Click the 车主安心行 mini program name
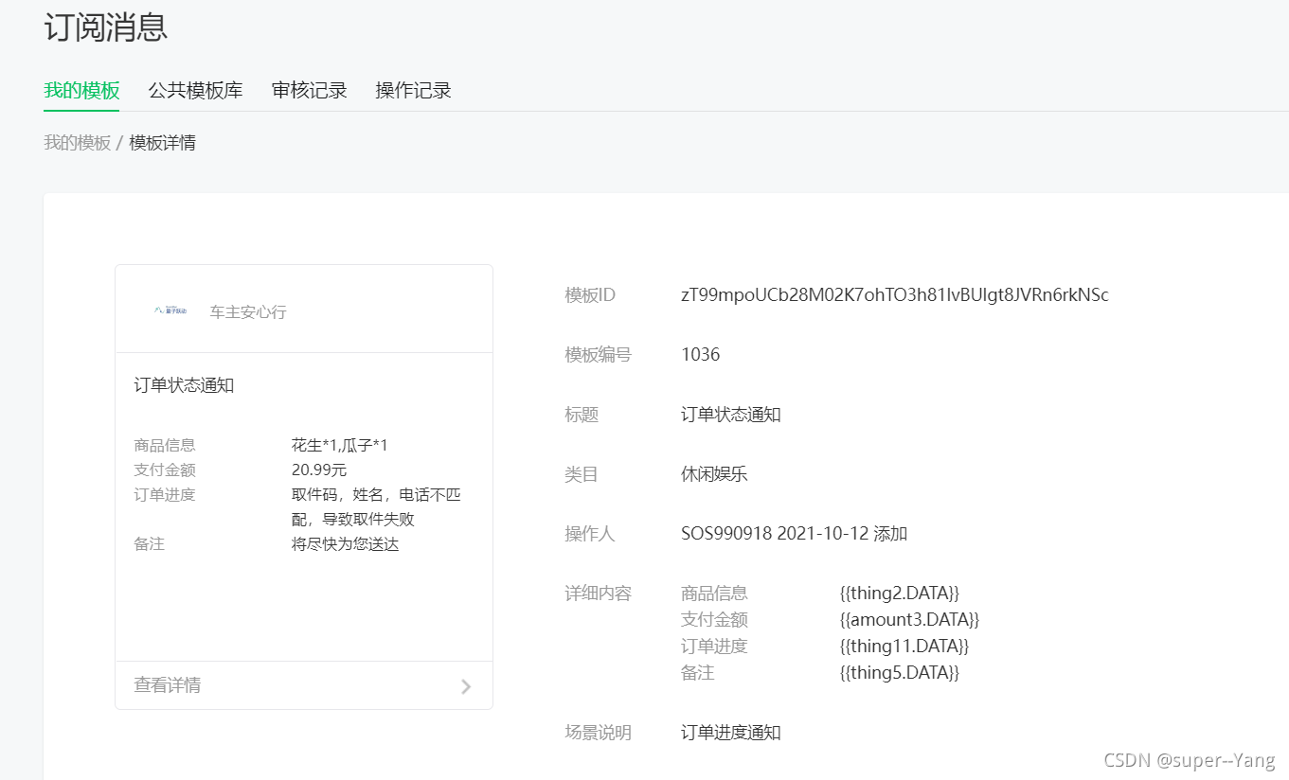 tap(248, 312)
